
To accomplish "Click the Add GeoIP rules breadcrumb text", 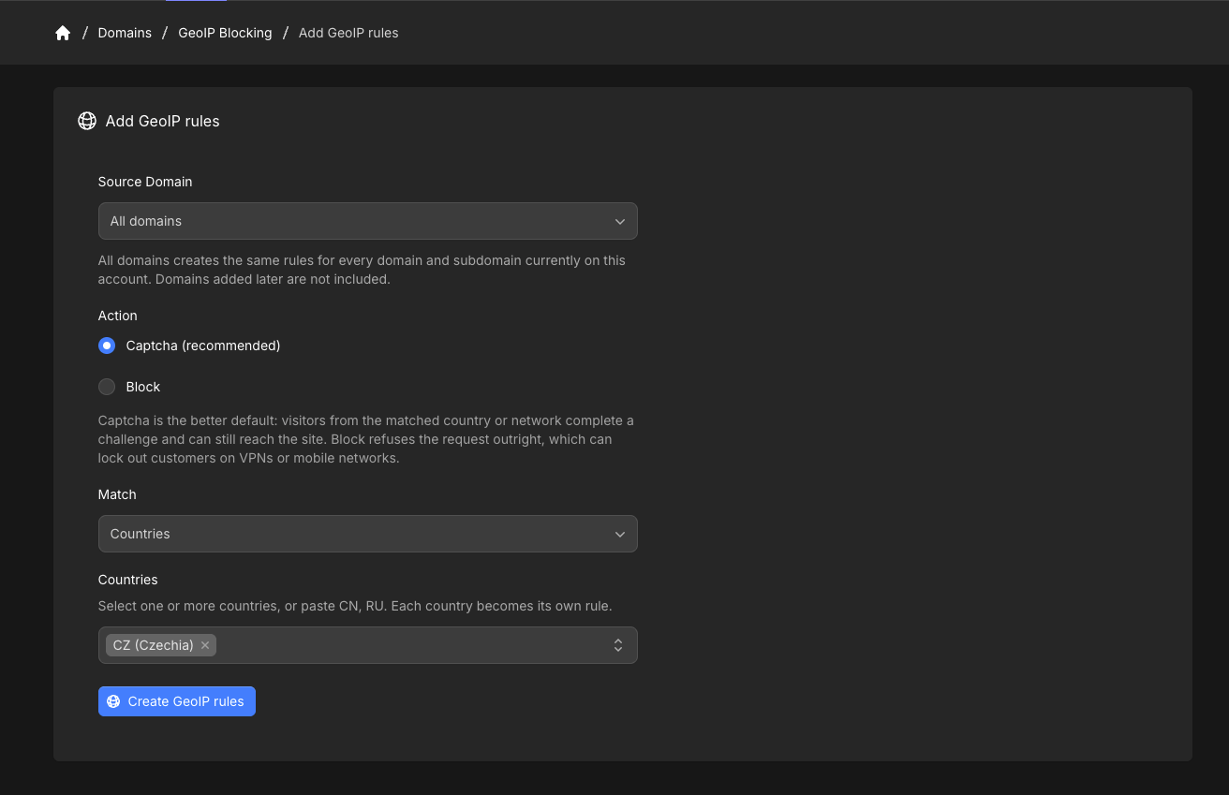I will coord(348,33).
